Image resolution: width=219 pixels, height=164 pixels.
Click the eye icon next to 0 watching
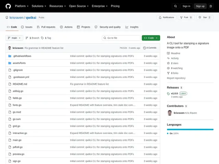click(x=168, y=68)
